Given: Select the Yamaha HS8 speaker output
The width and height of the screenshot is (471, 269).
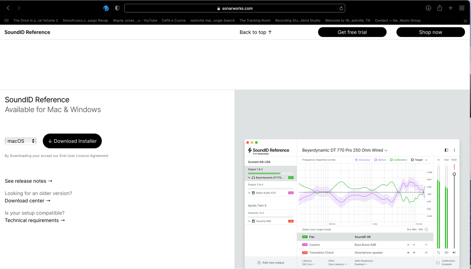Looking at the screenshot, I should coord(270,221).
